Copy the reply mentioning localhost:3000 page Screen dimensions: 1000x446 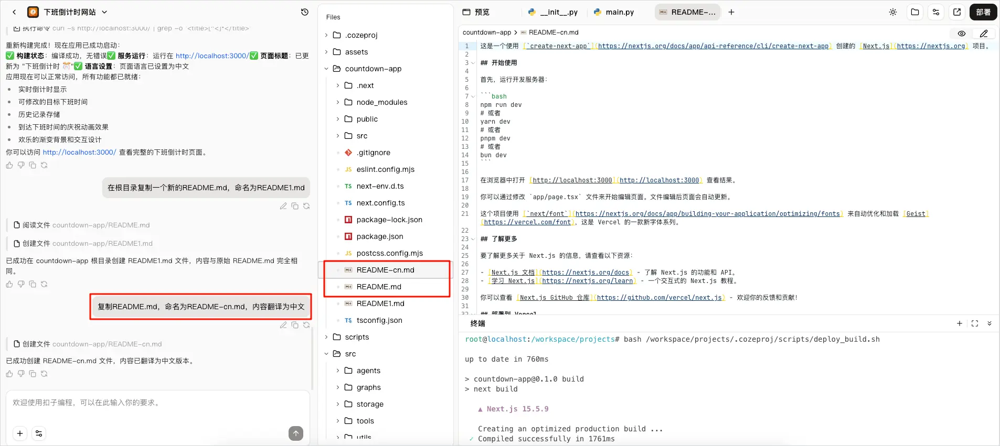click(33, 165)
